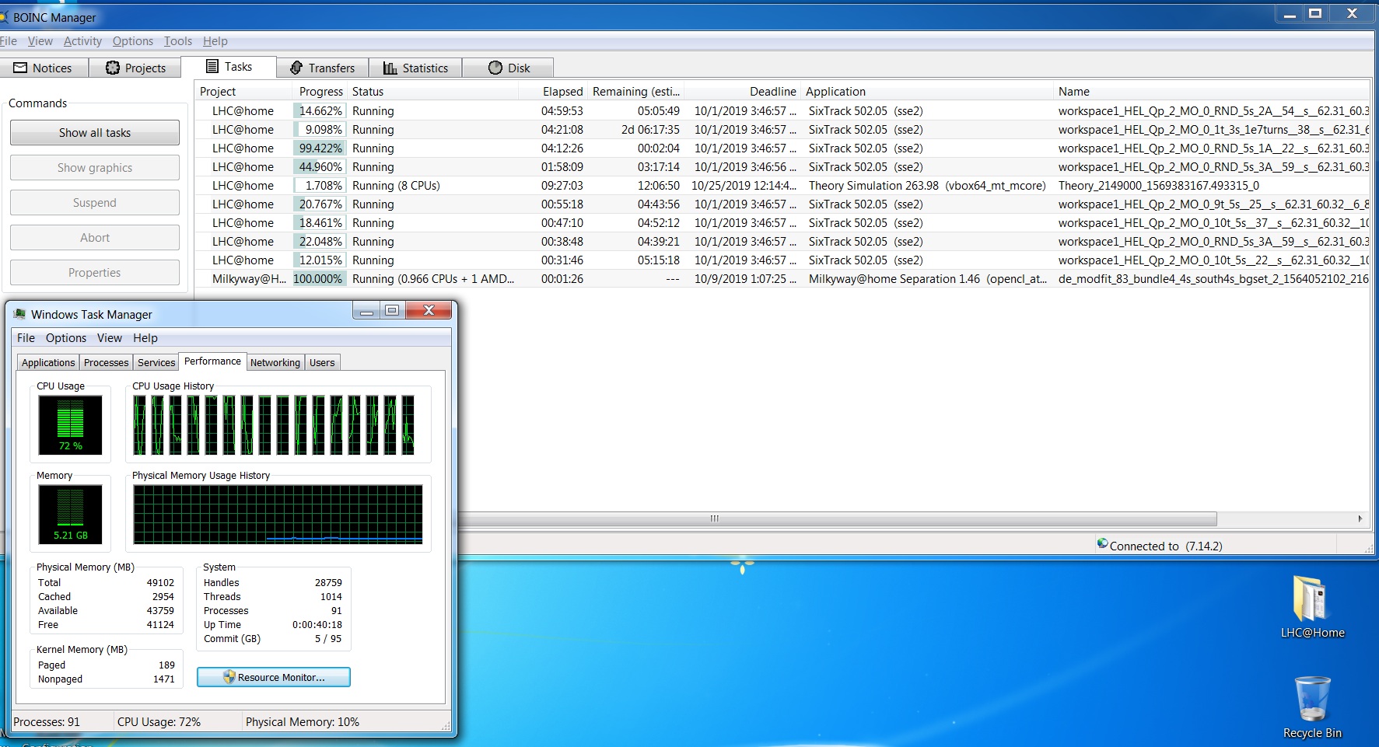Open the Help menu in Task Manager
The image size is (1379, 747).
(x=145, y=338)
